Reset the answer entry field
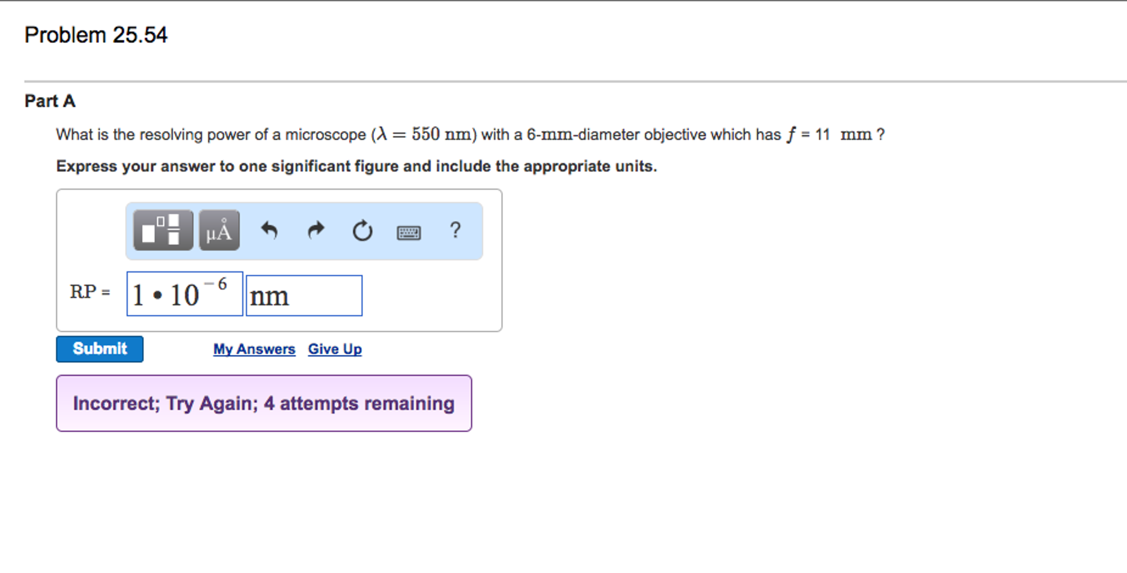The image size is (1127, 573). point(362,231)
